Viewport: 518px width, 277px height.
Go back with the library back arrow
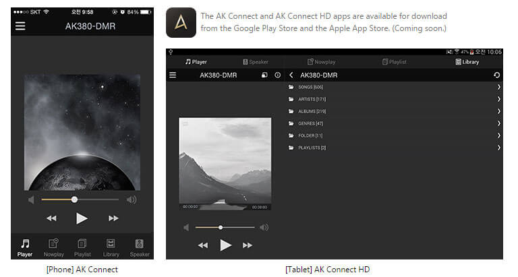(x=291, y=75)
